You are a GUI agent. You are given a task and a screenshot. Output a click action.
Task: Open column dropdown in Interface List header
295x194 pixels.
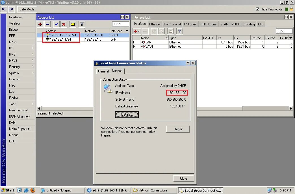pyautogui.click(x=291, y=38)
